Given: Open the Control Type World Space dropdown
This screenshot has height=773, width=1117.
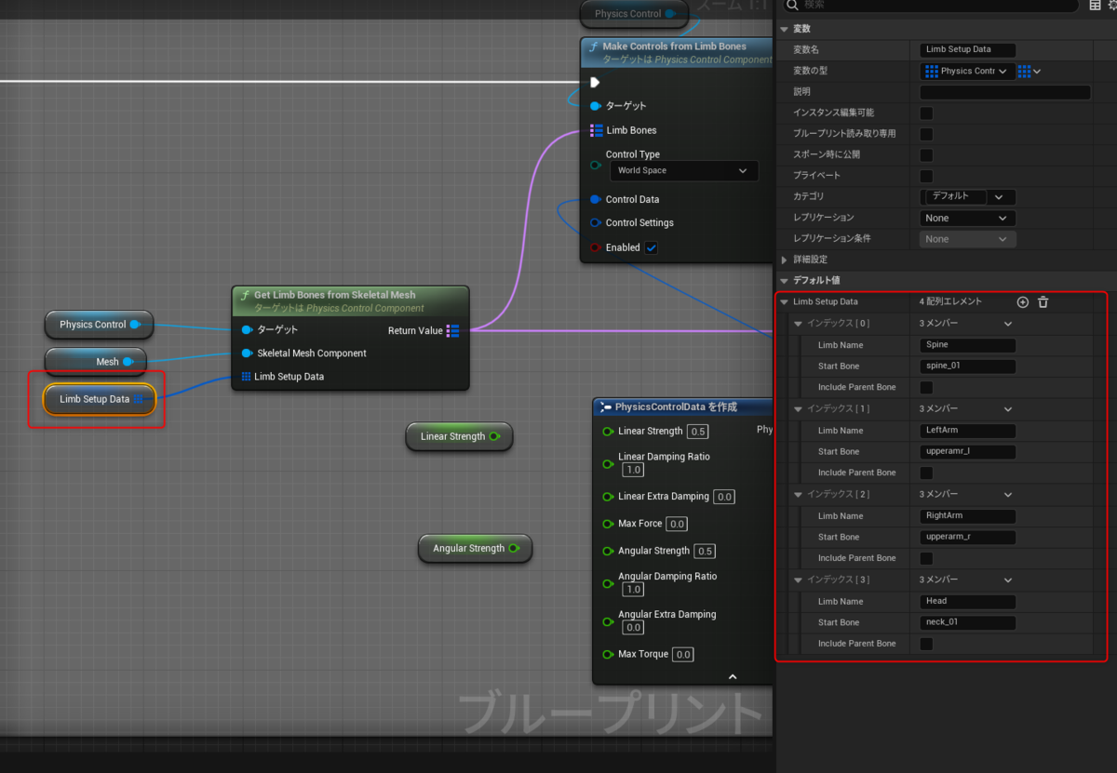Looking at the screenshot, I should point(683,171).
